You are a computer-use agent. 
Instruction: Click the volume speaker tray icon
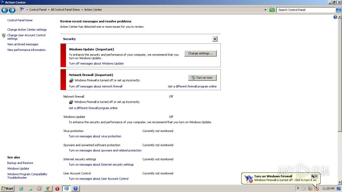click(304, 189)
